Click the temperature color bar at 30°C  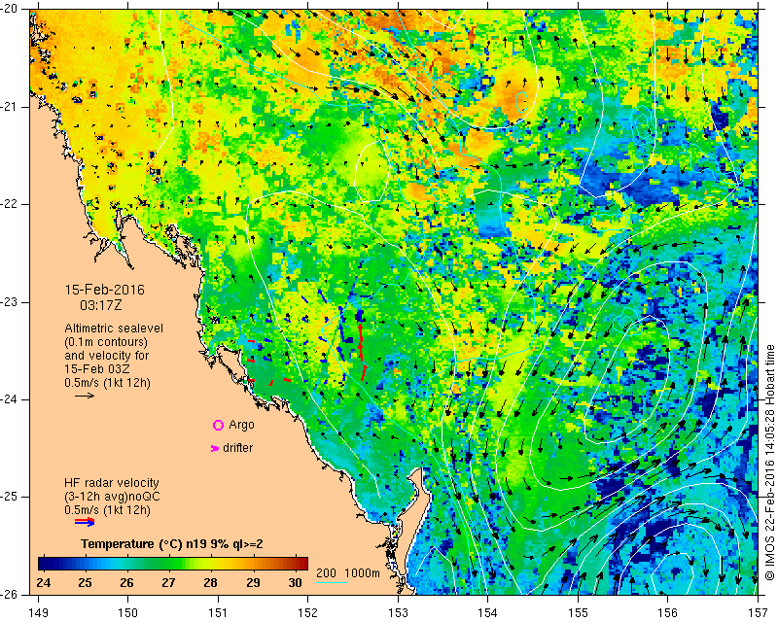(x=296, y=564)
